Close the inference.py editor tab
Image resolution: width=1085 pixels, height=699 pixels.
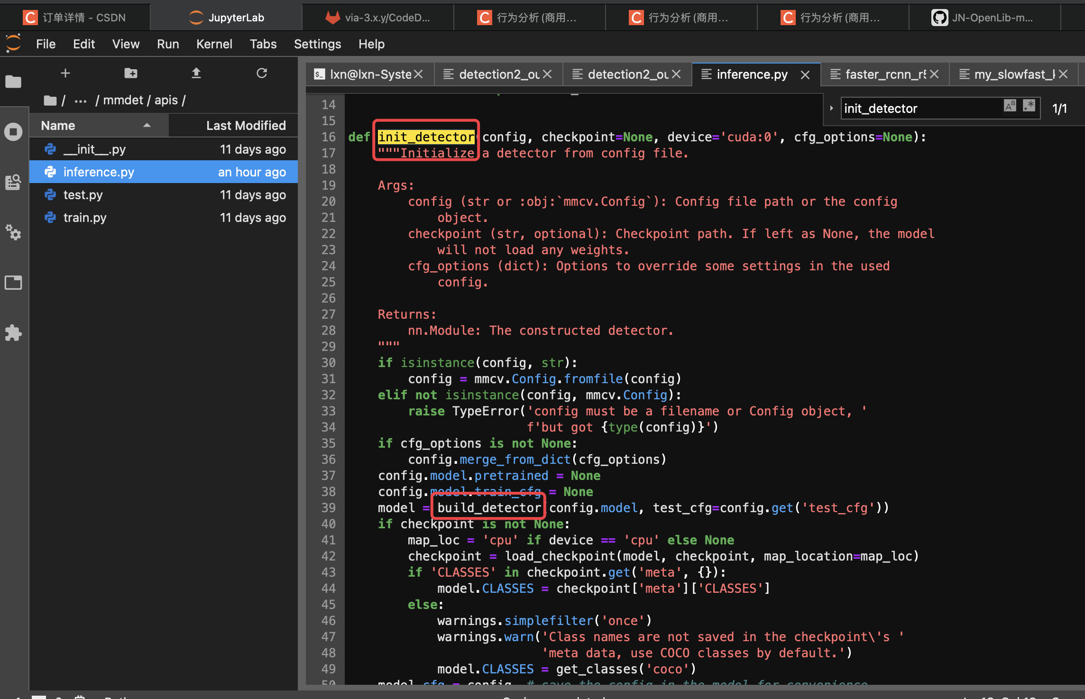click(x=806, y=74)
